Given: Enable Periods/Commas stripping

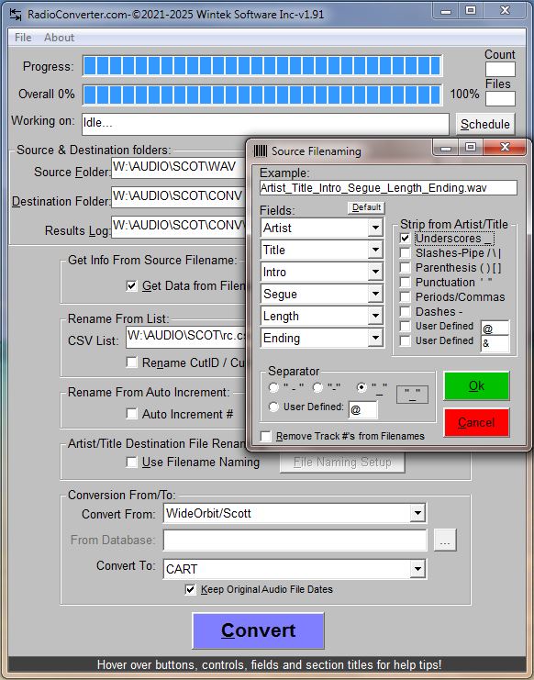Looking at the screenshot, I should coord(405,297).
